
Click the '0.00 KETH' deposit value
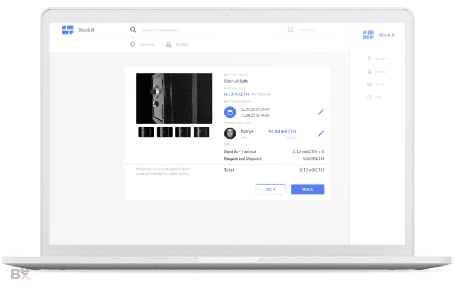click(x=314, y=158)
